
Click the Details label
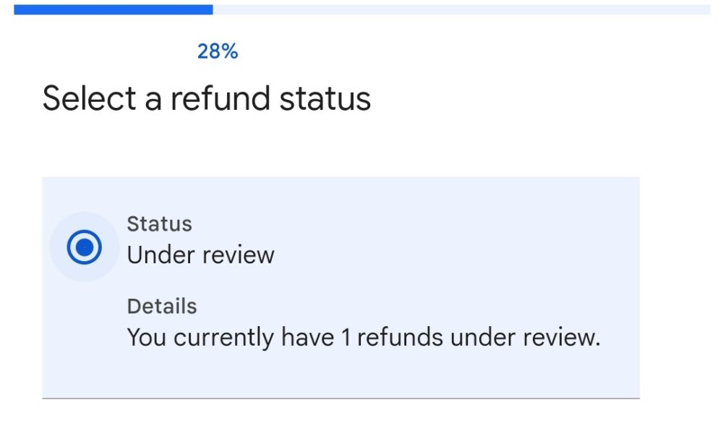[161, 306]
